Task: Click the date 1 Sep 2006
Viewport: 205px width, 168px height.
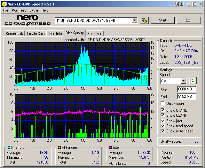Action: (183, 57)
